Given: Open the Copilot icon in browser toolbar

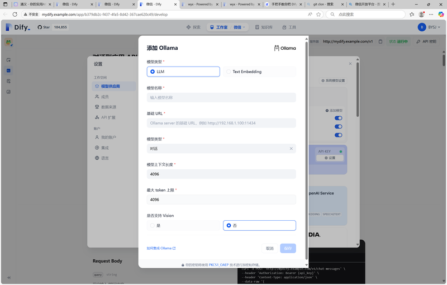Looking at the screenshot, I should tap(441, 15).
